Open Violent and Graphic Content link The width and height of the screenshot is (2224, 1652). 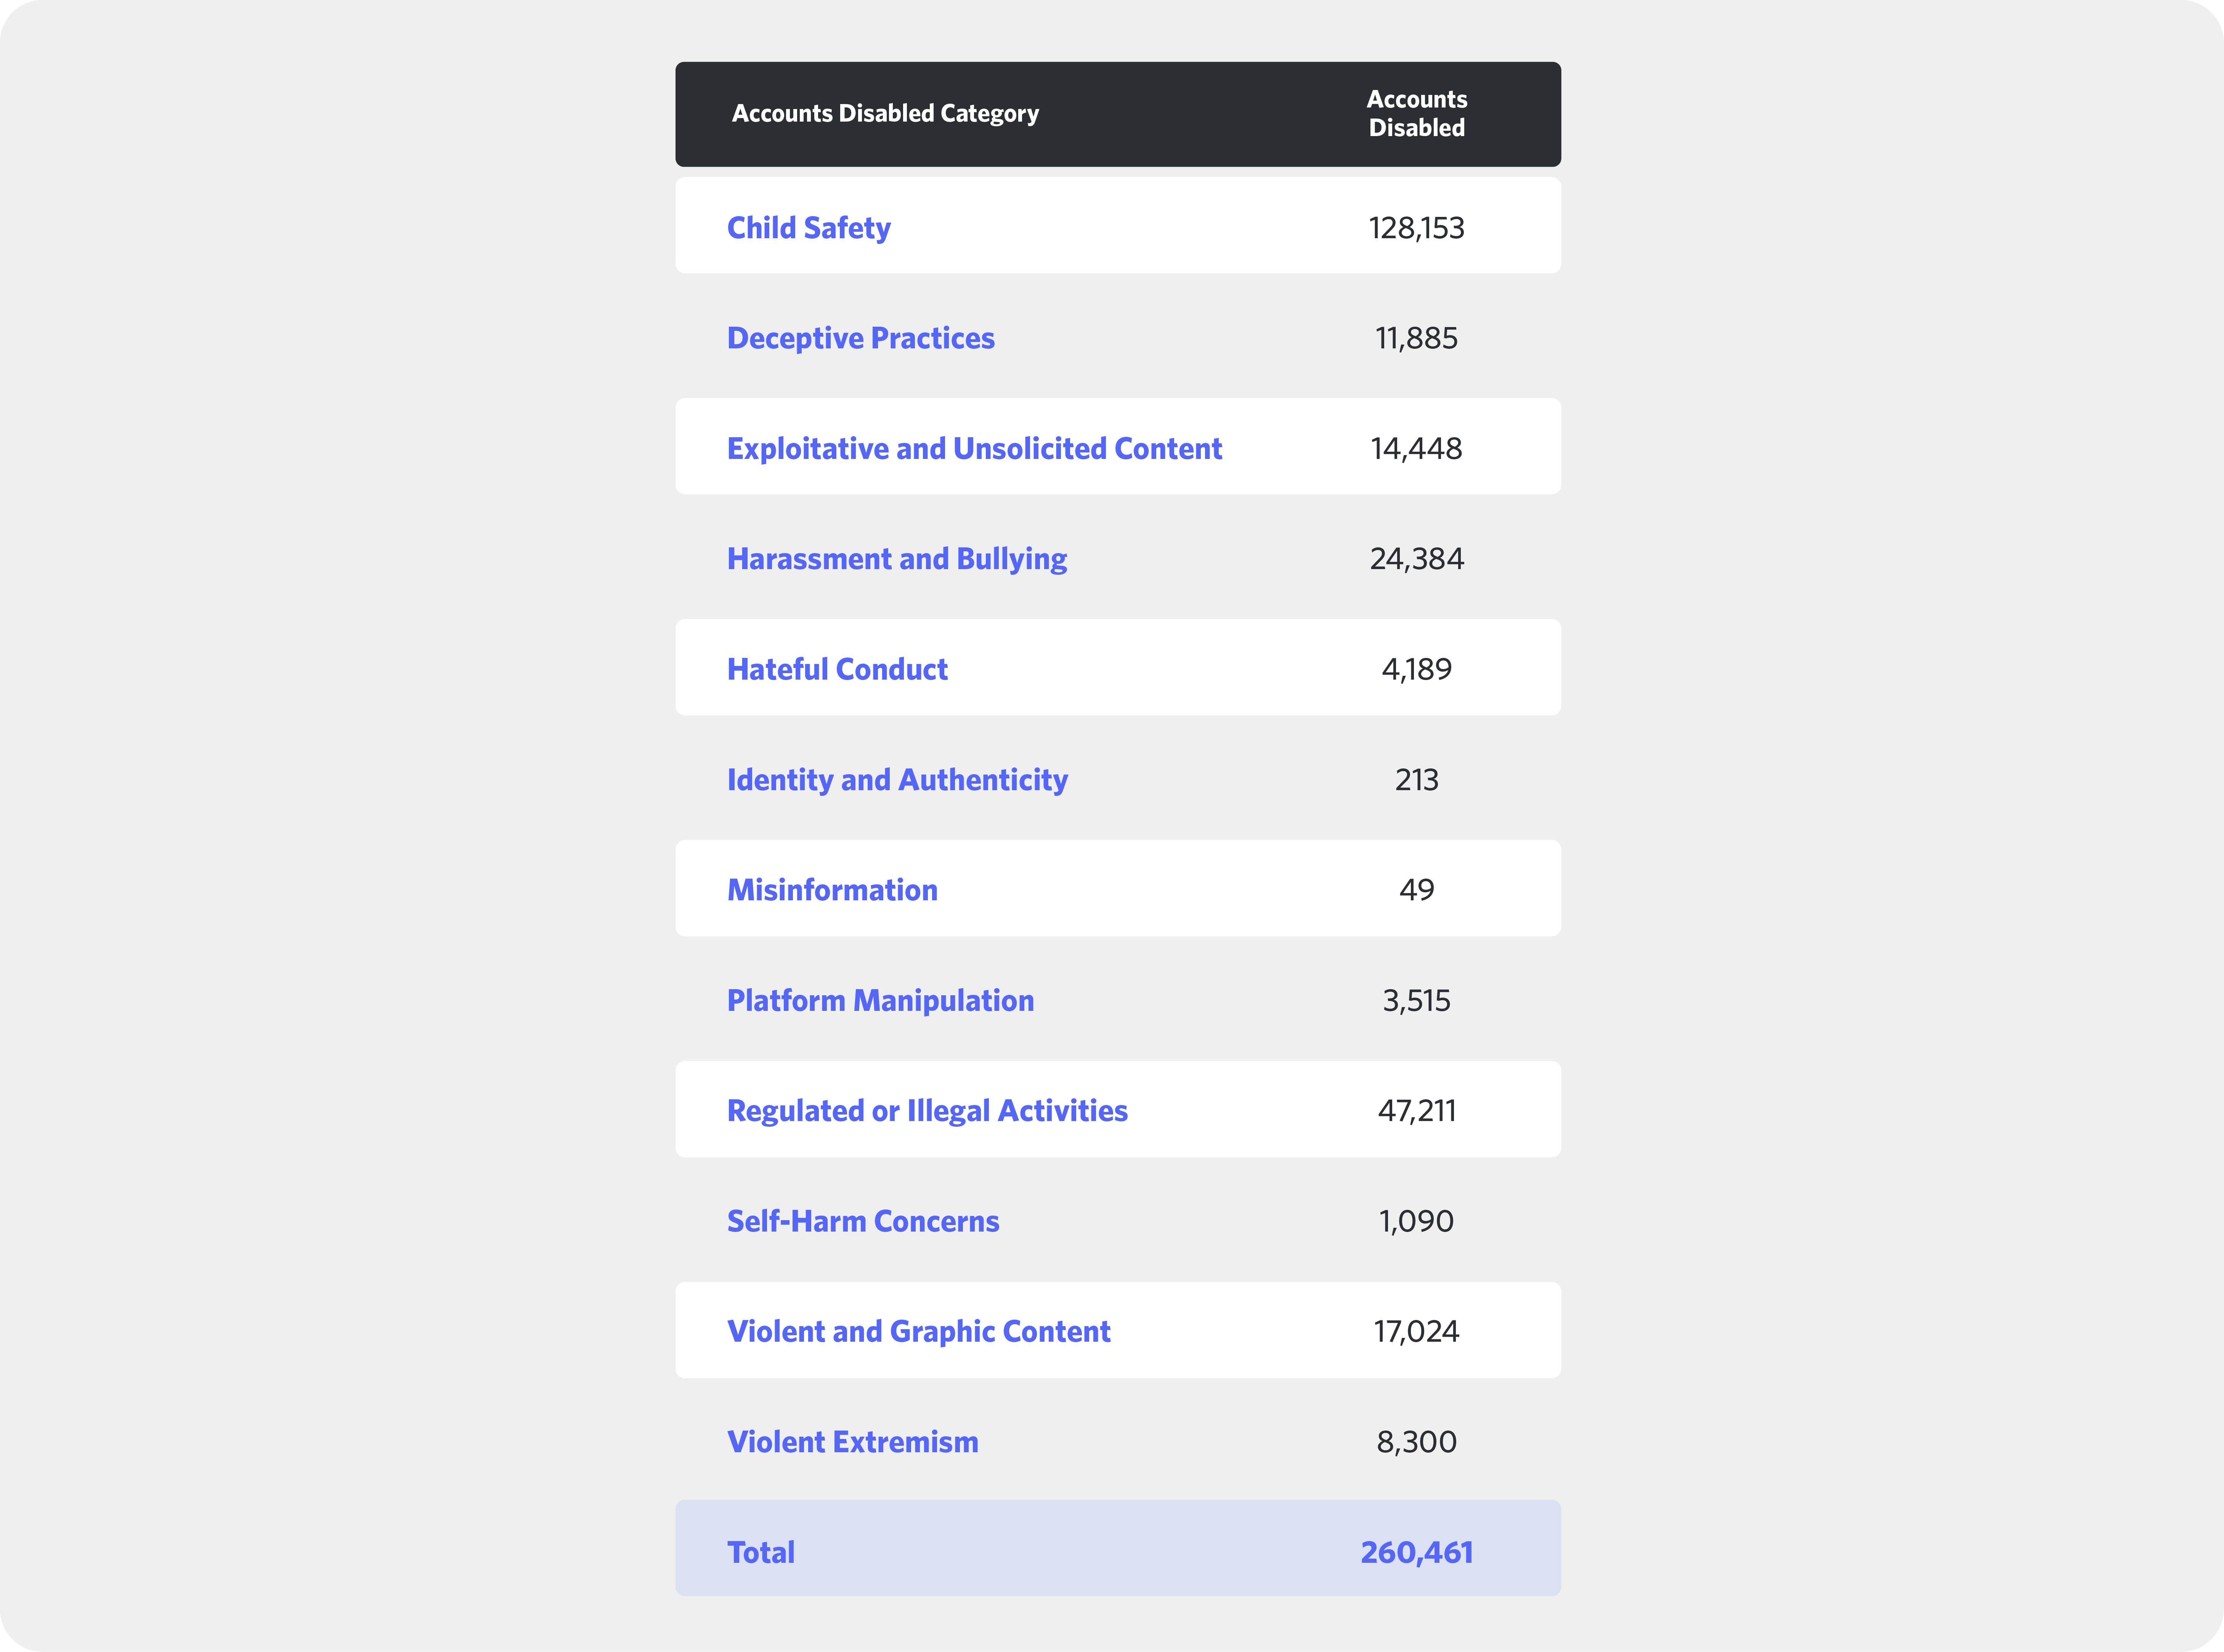pyautogui.click(x=918, y=1332)
